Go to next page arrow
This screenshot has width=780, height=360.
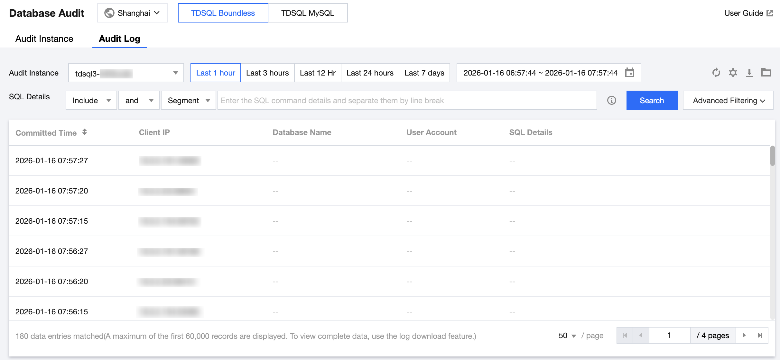744,335
